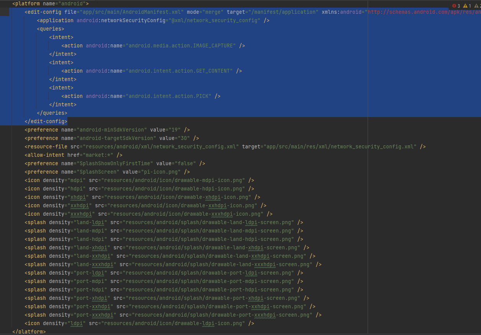The width and height of the screenshot is (481, 335).
Task: Click the drawable-land-xxxhdpi-screen.png splash path
Action: (x=222, y=264)
